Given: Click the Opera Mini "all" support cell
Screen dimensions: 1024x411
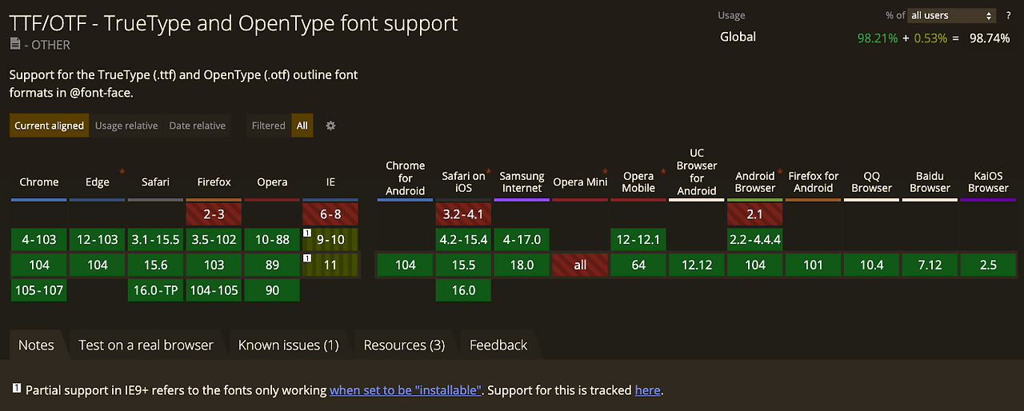Looking at the screenshot, I should click(x=580, y=265).
